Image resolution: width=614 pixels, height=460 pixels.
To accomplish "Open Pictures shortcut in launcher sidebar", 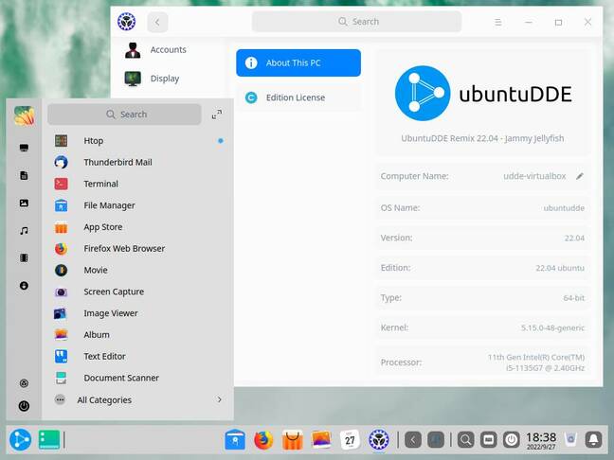I will [x=24, y=203].
